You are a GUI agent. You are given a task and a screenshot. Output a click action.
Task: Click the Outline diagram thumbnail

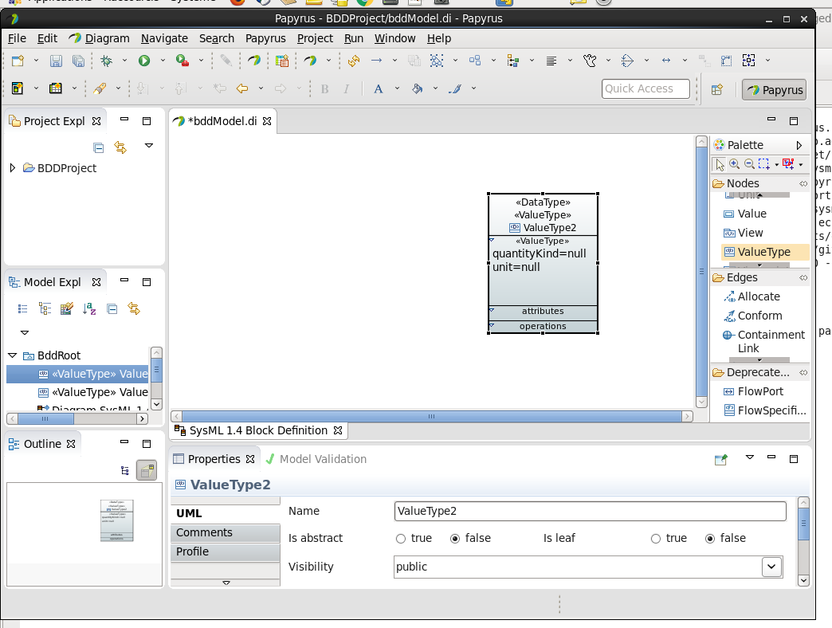pos(116,520)
